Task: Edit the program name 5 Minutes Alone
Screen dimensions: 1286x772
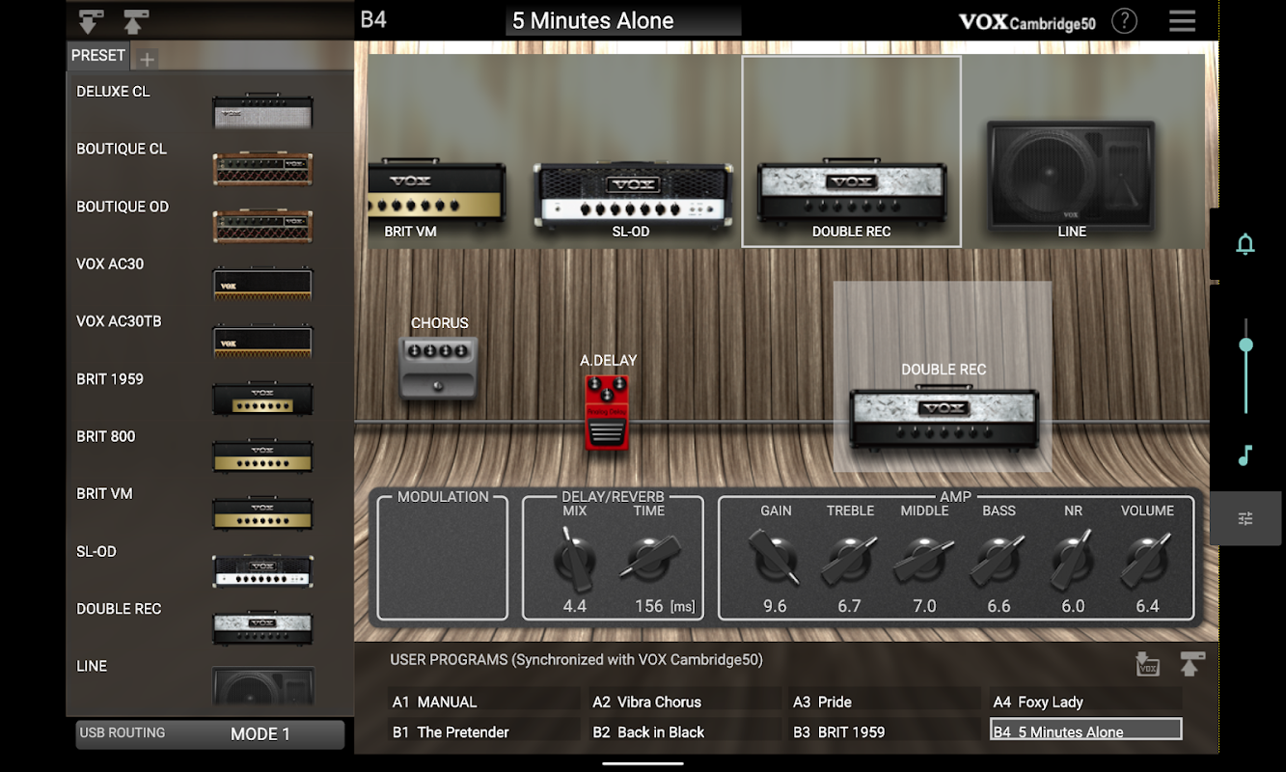Action: pos(623,21)
